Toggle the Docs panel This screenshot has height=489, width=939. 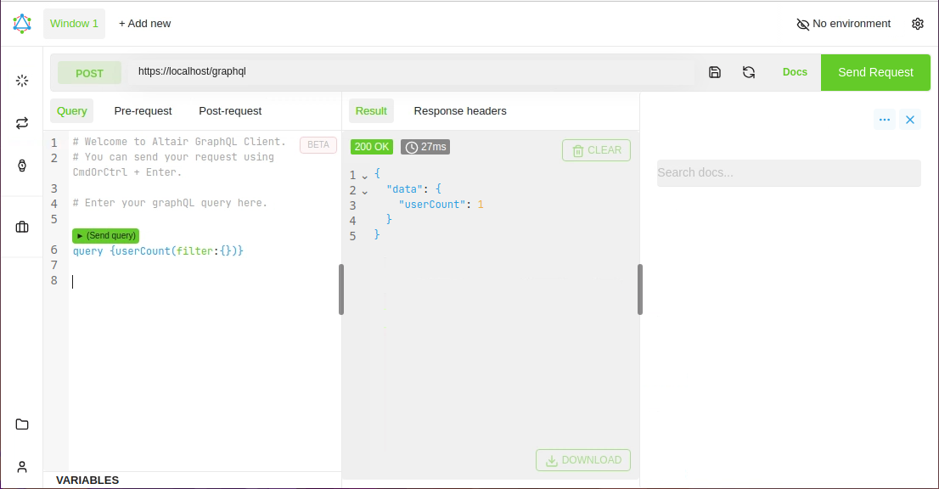[795, 72]
